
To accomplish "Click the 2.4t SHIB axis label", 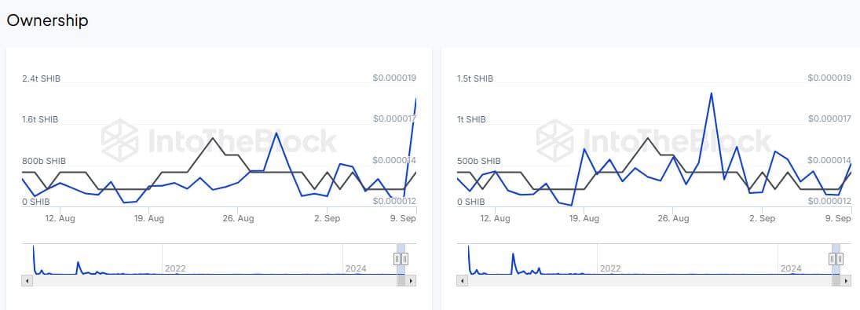I will [x=41, y=78].
